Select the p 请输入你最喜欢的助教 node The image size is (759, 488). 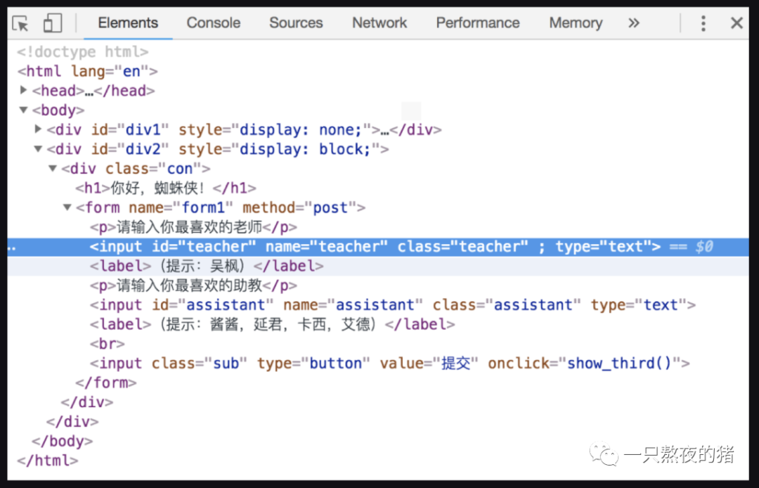click(x=193, y=285)
